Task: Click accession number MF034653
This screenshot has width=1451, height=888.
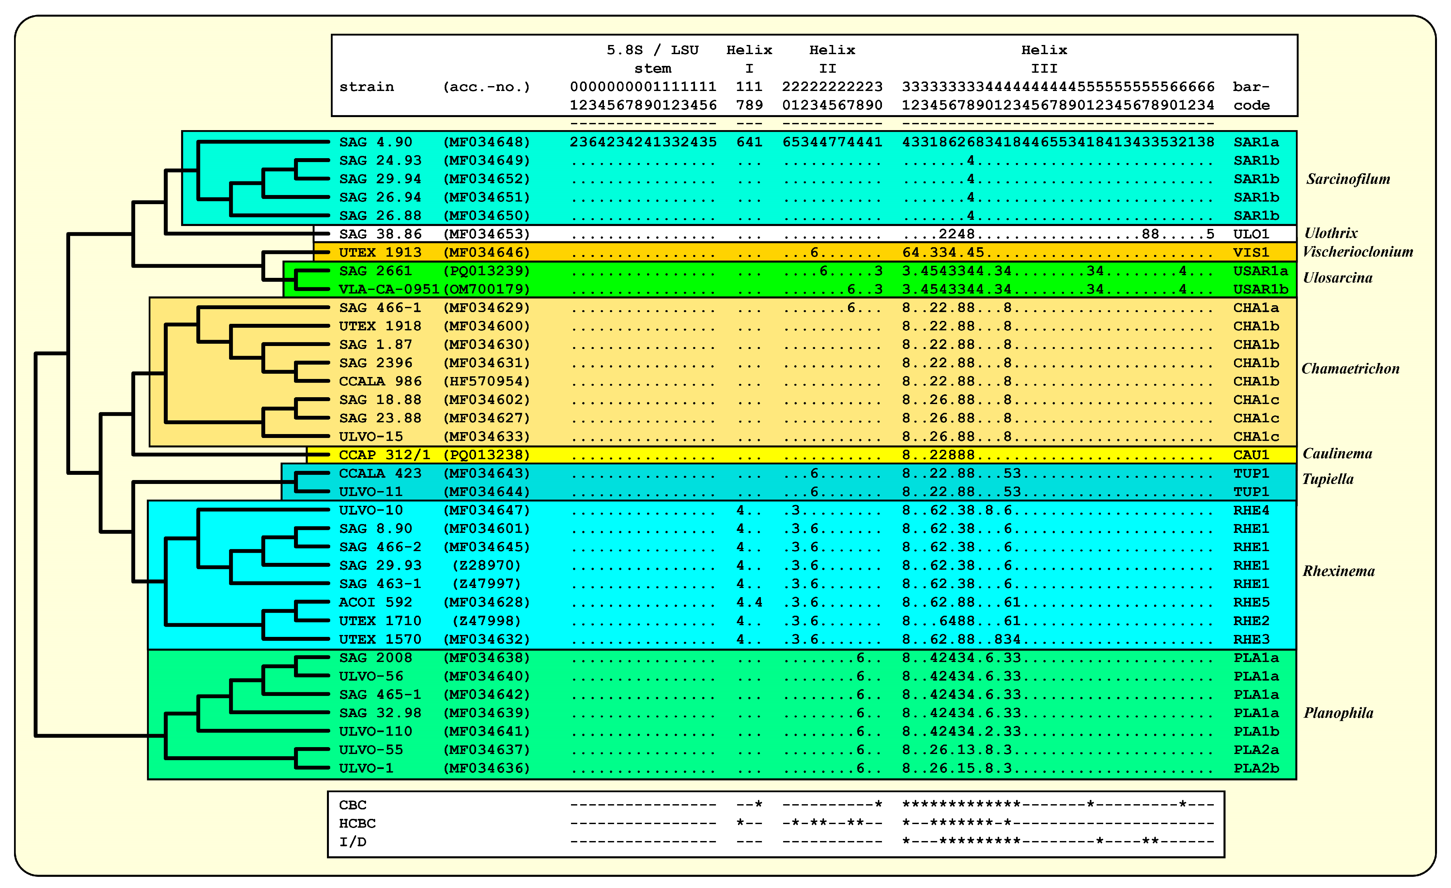Action: coord(486,234)
